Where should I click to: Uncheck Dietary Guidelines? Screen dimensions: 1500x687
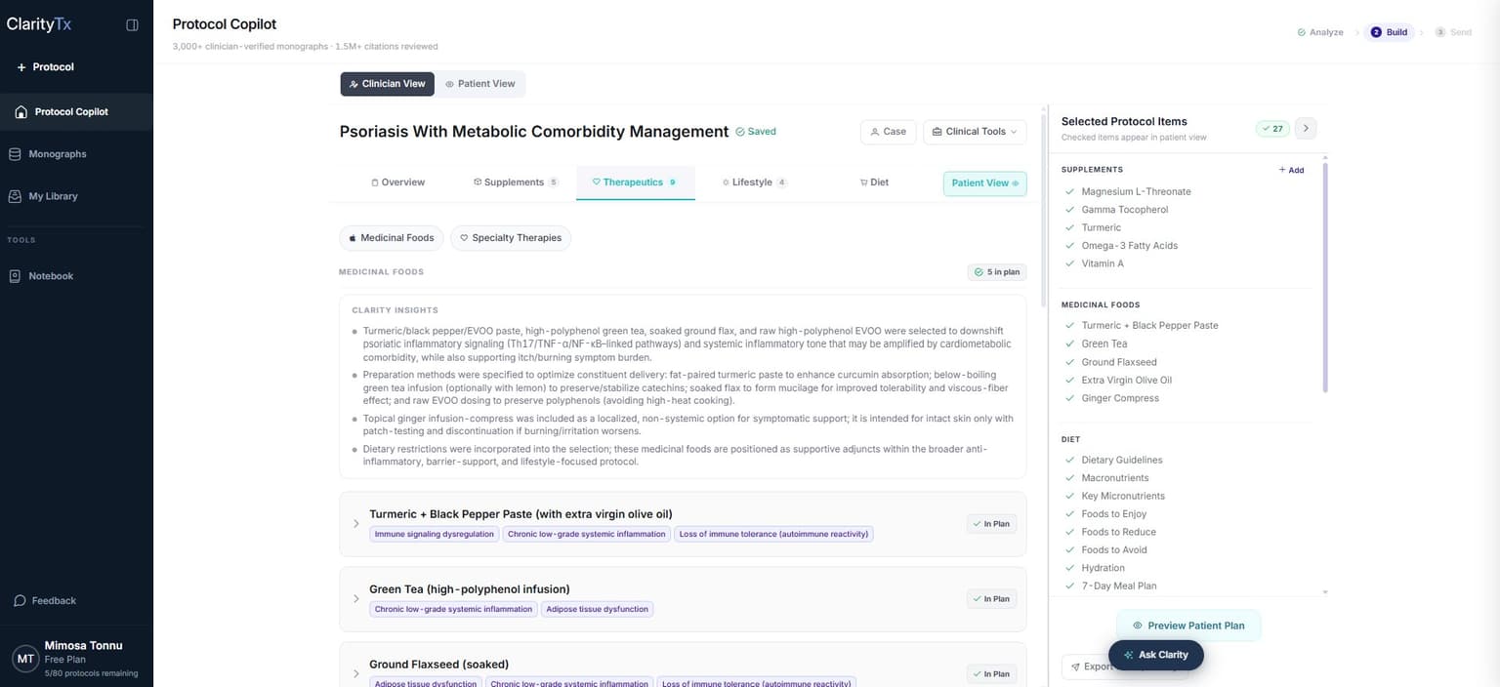(1070, 461)
